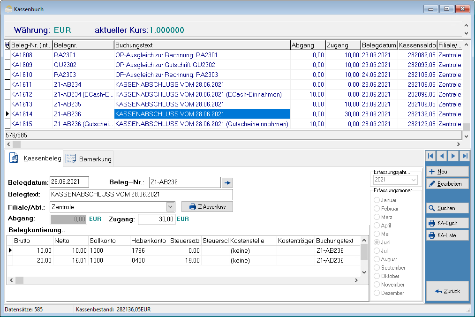Click the Beleg-Nr. input field Z1-AB236
Screen dimensions: 475x317
[x=185, y=182]
